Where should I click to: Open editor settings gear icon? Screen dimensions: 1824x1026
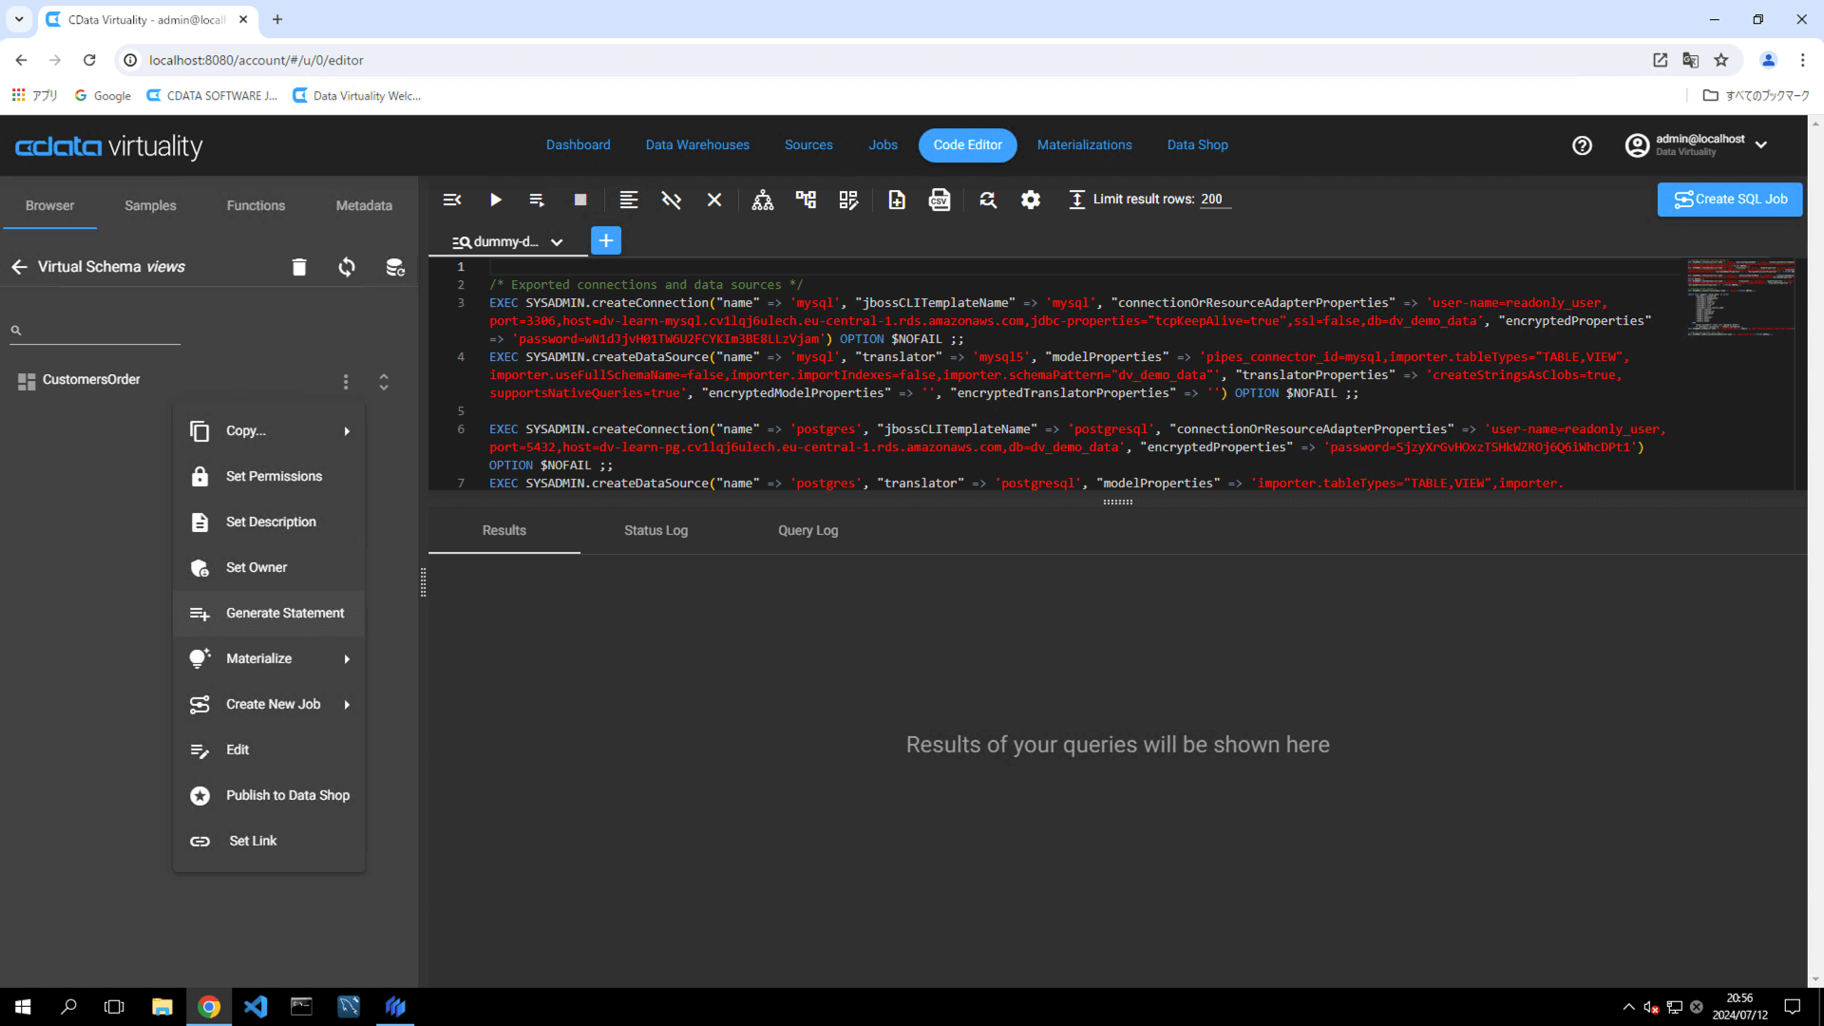[1030, 199]
